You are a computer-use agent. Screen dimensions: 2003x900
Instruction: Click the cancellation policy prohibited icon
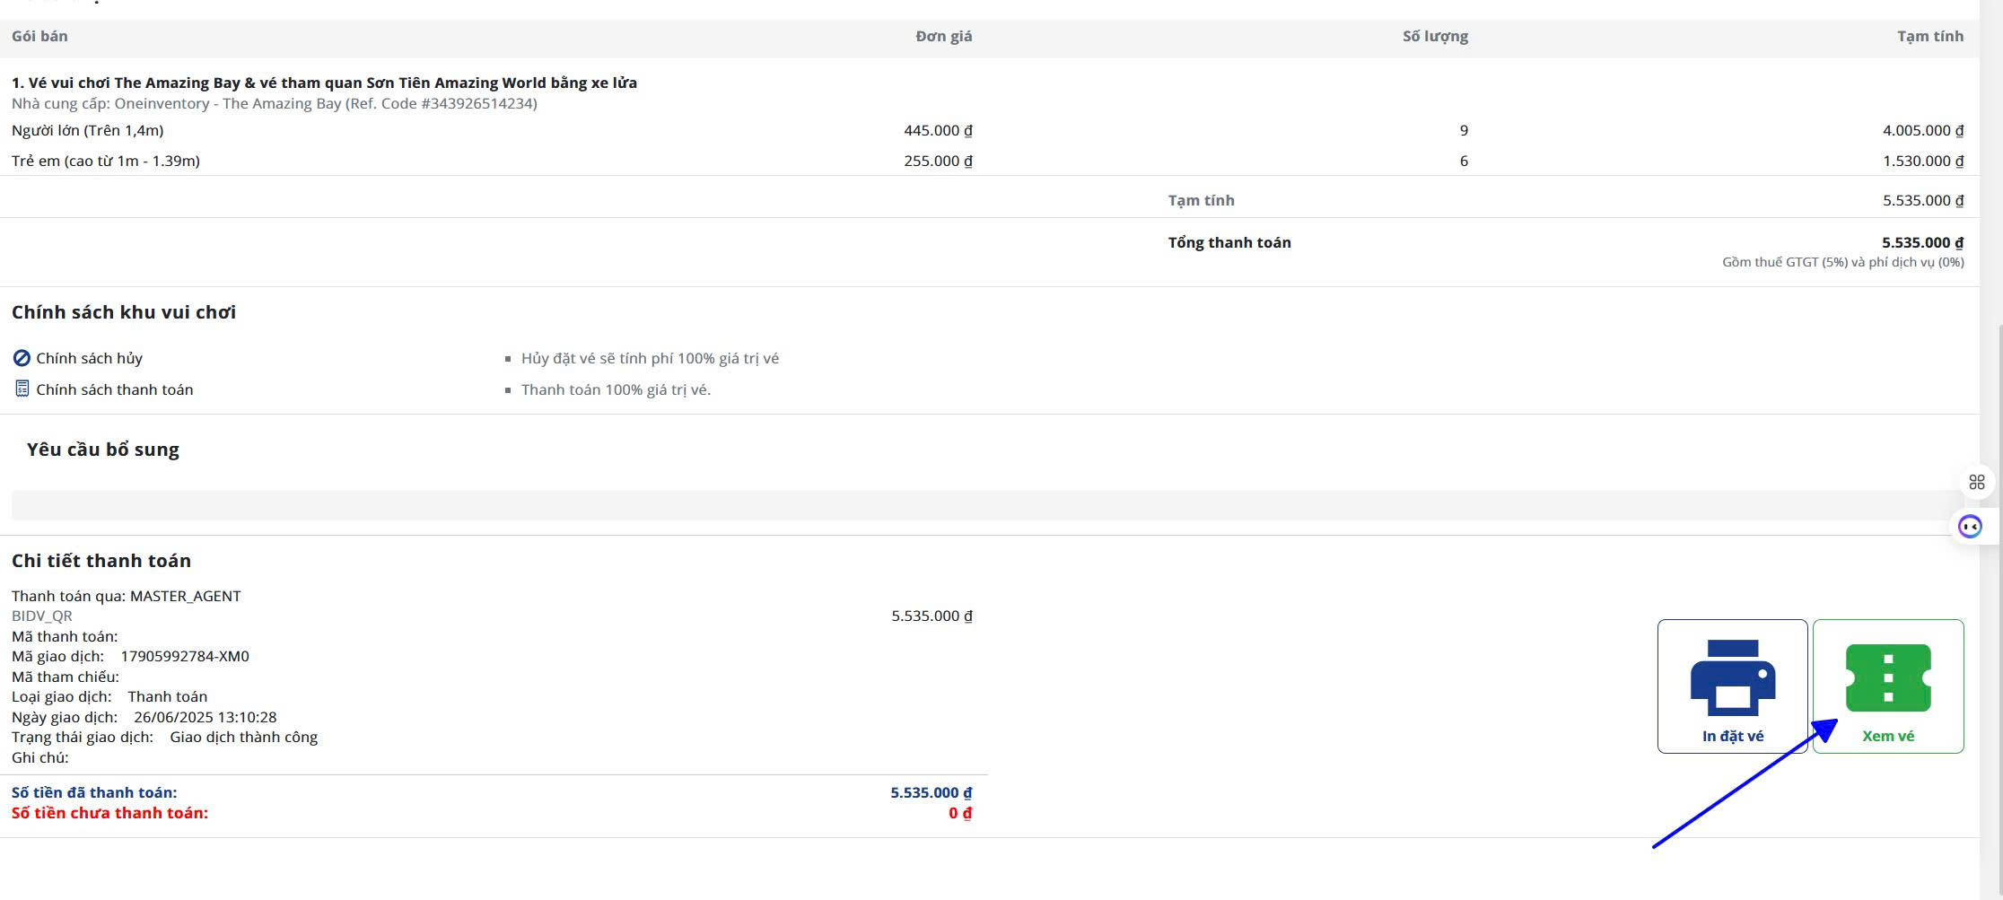point(22,358)
